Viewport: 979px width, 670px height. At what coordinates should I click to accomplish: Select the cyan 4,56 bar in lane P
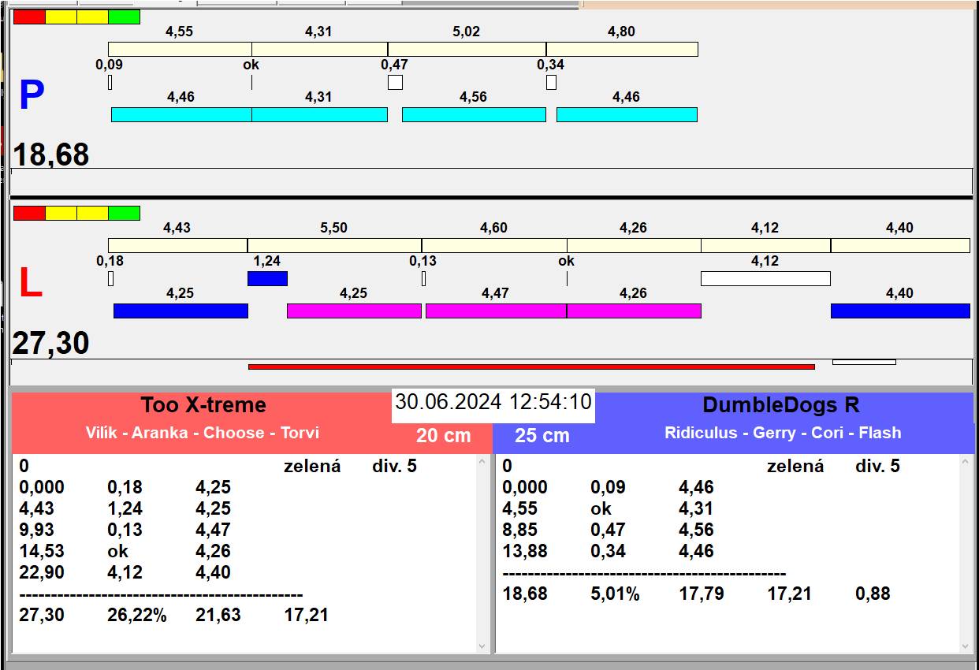(474, 114)
